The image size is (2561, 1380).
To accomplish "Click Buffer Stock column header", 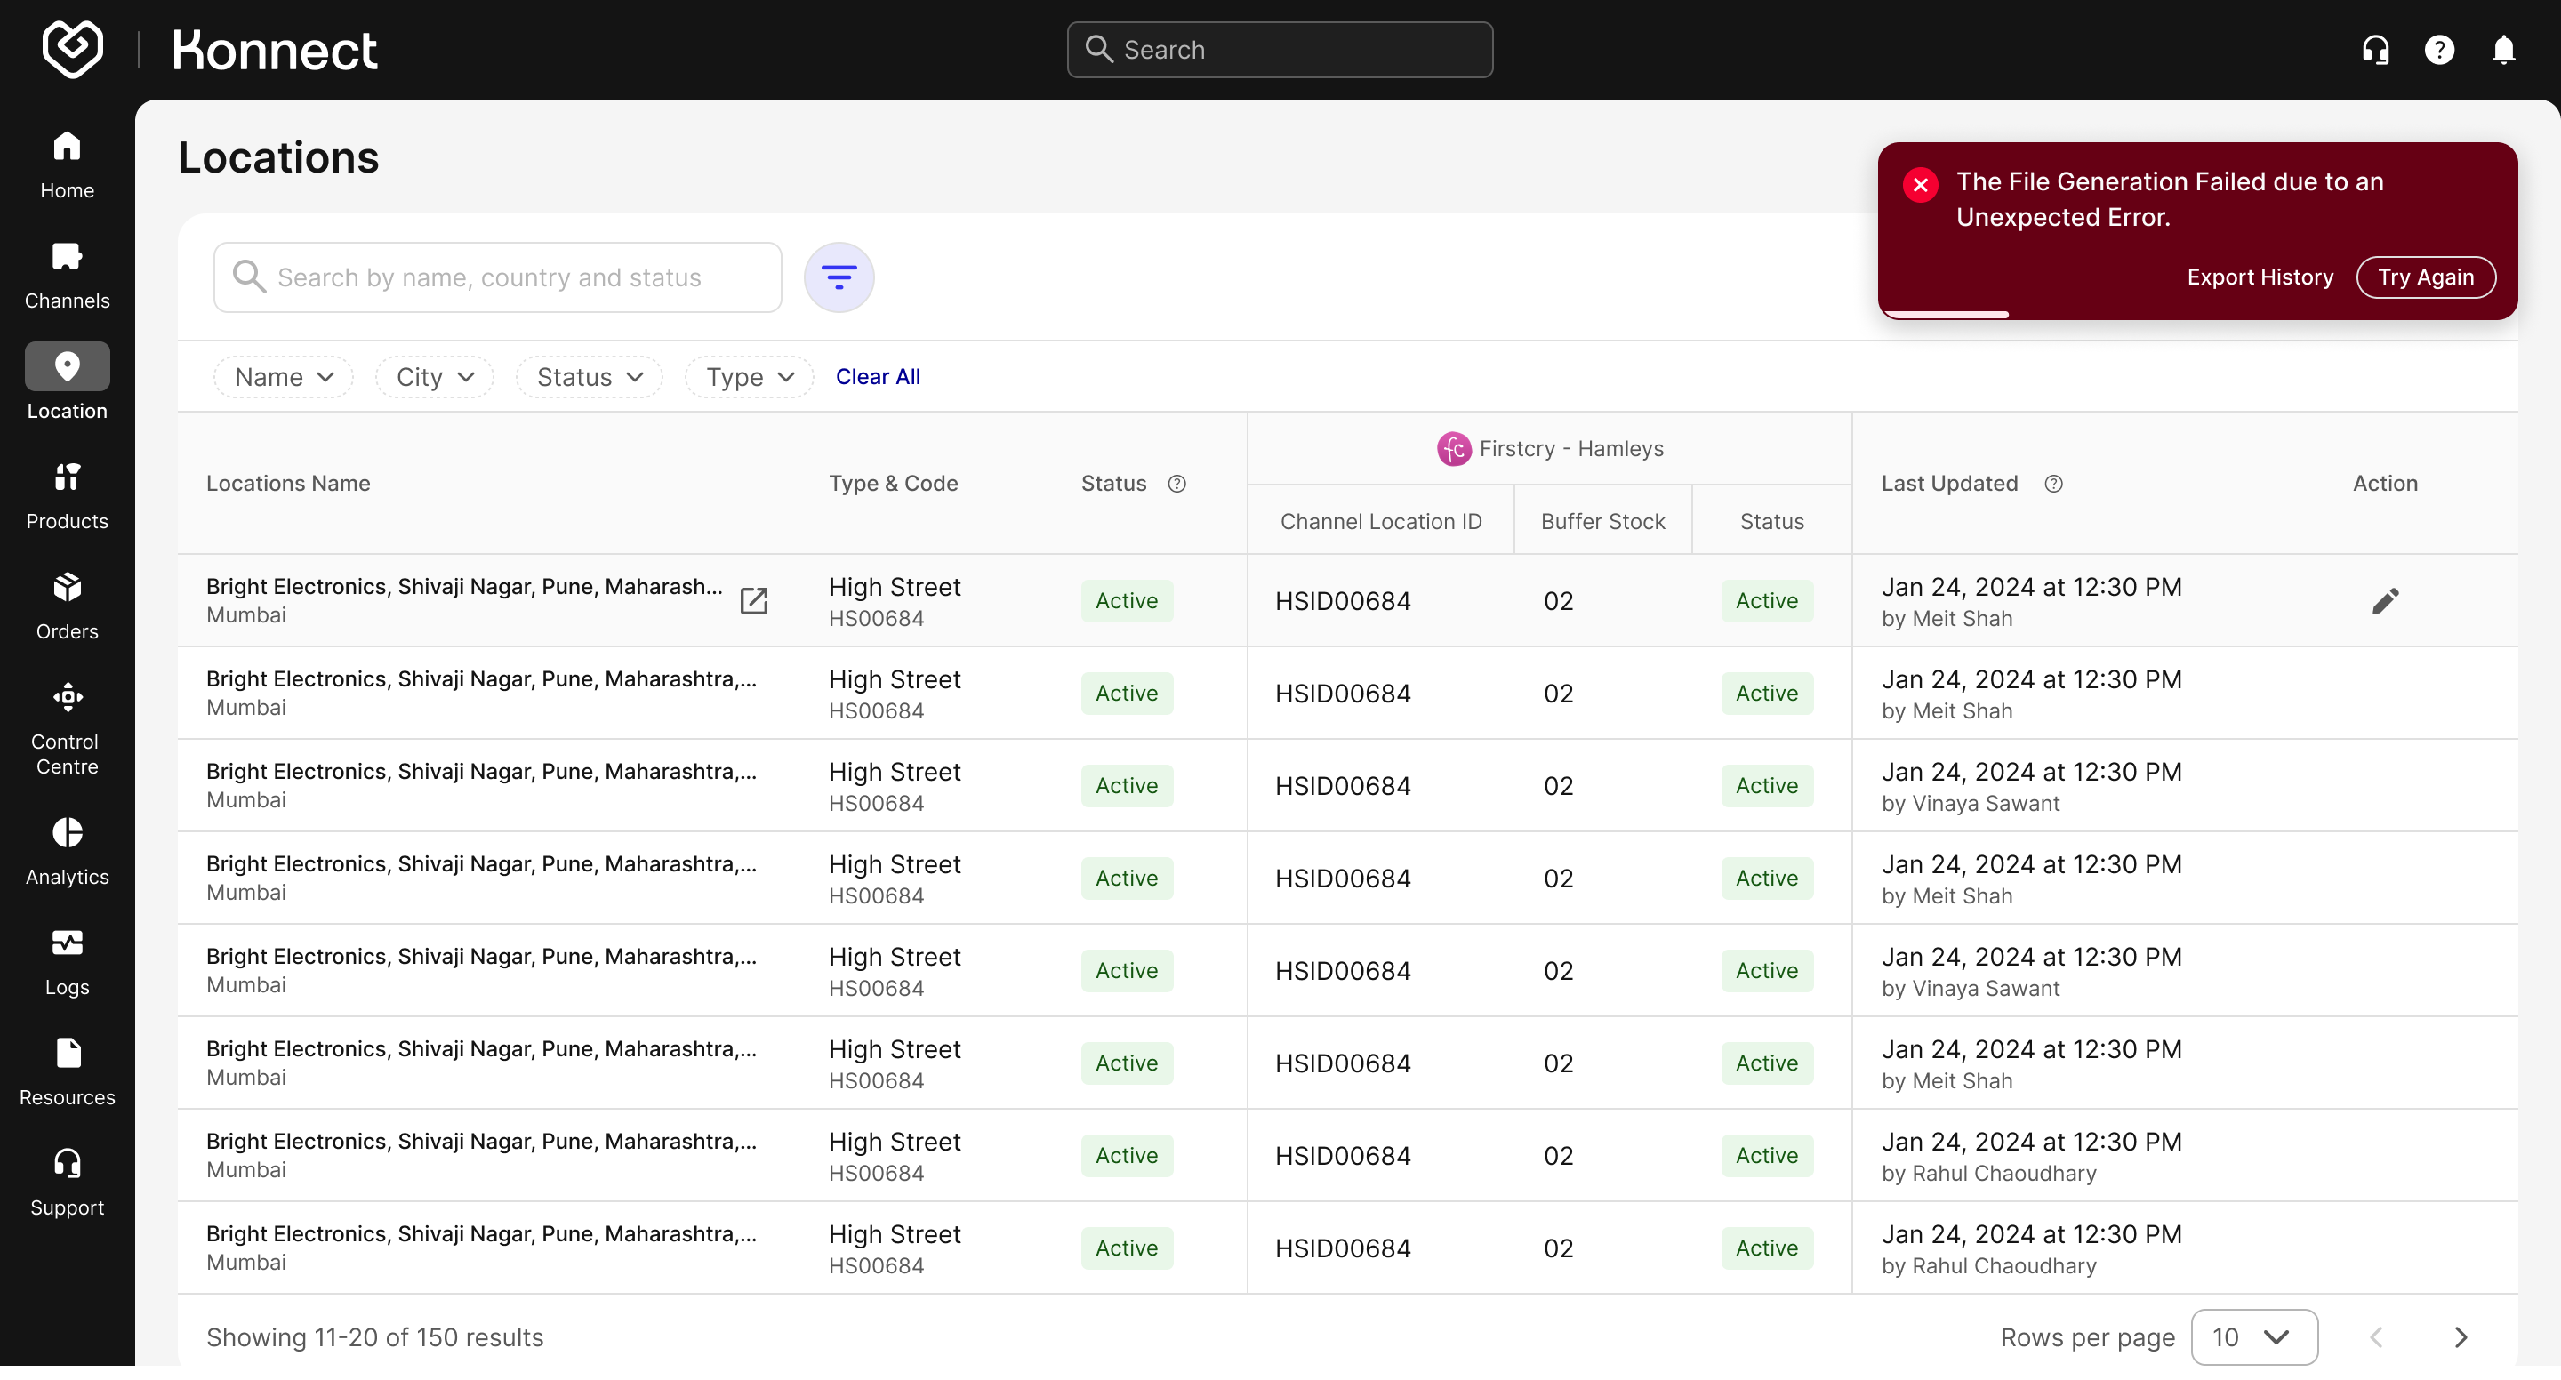I will pyautogui.click(x=1602, y=521).
